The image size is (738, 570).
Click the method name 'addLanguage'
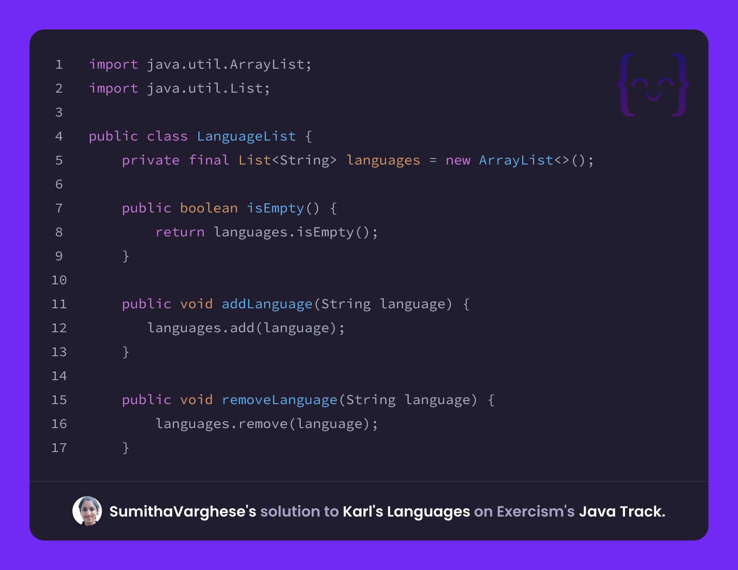tap(267, 304)
